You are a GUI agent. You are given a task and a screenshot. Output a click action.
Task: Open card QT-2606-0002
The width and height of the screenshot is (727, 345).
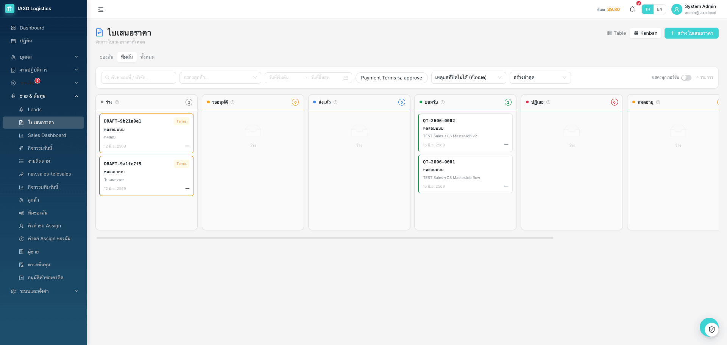465,133
